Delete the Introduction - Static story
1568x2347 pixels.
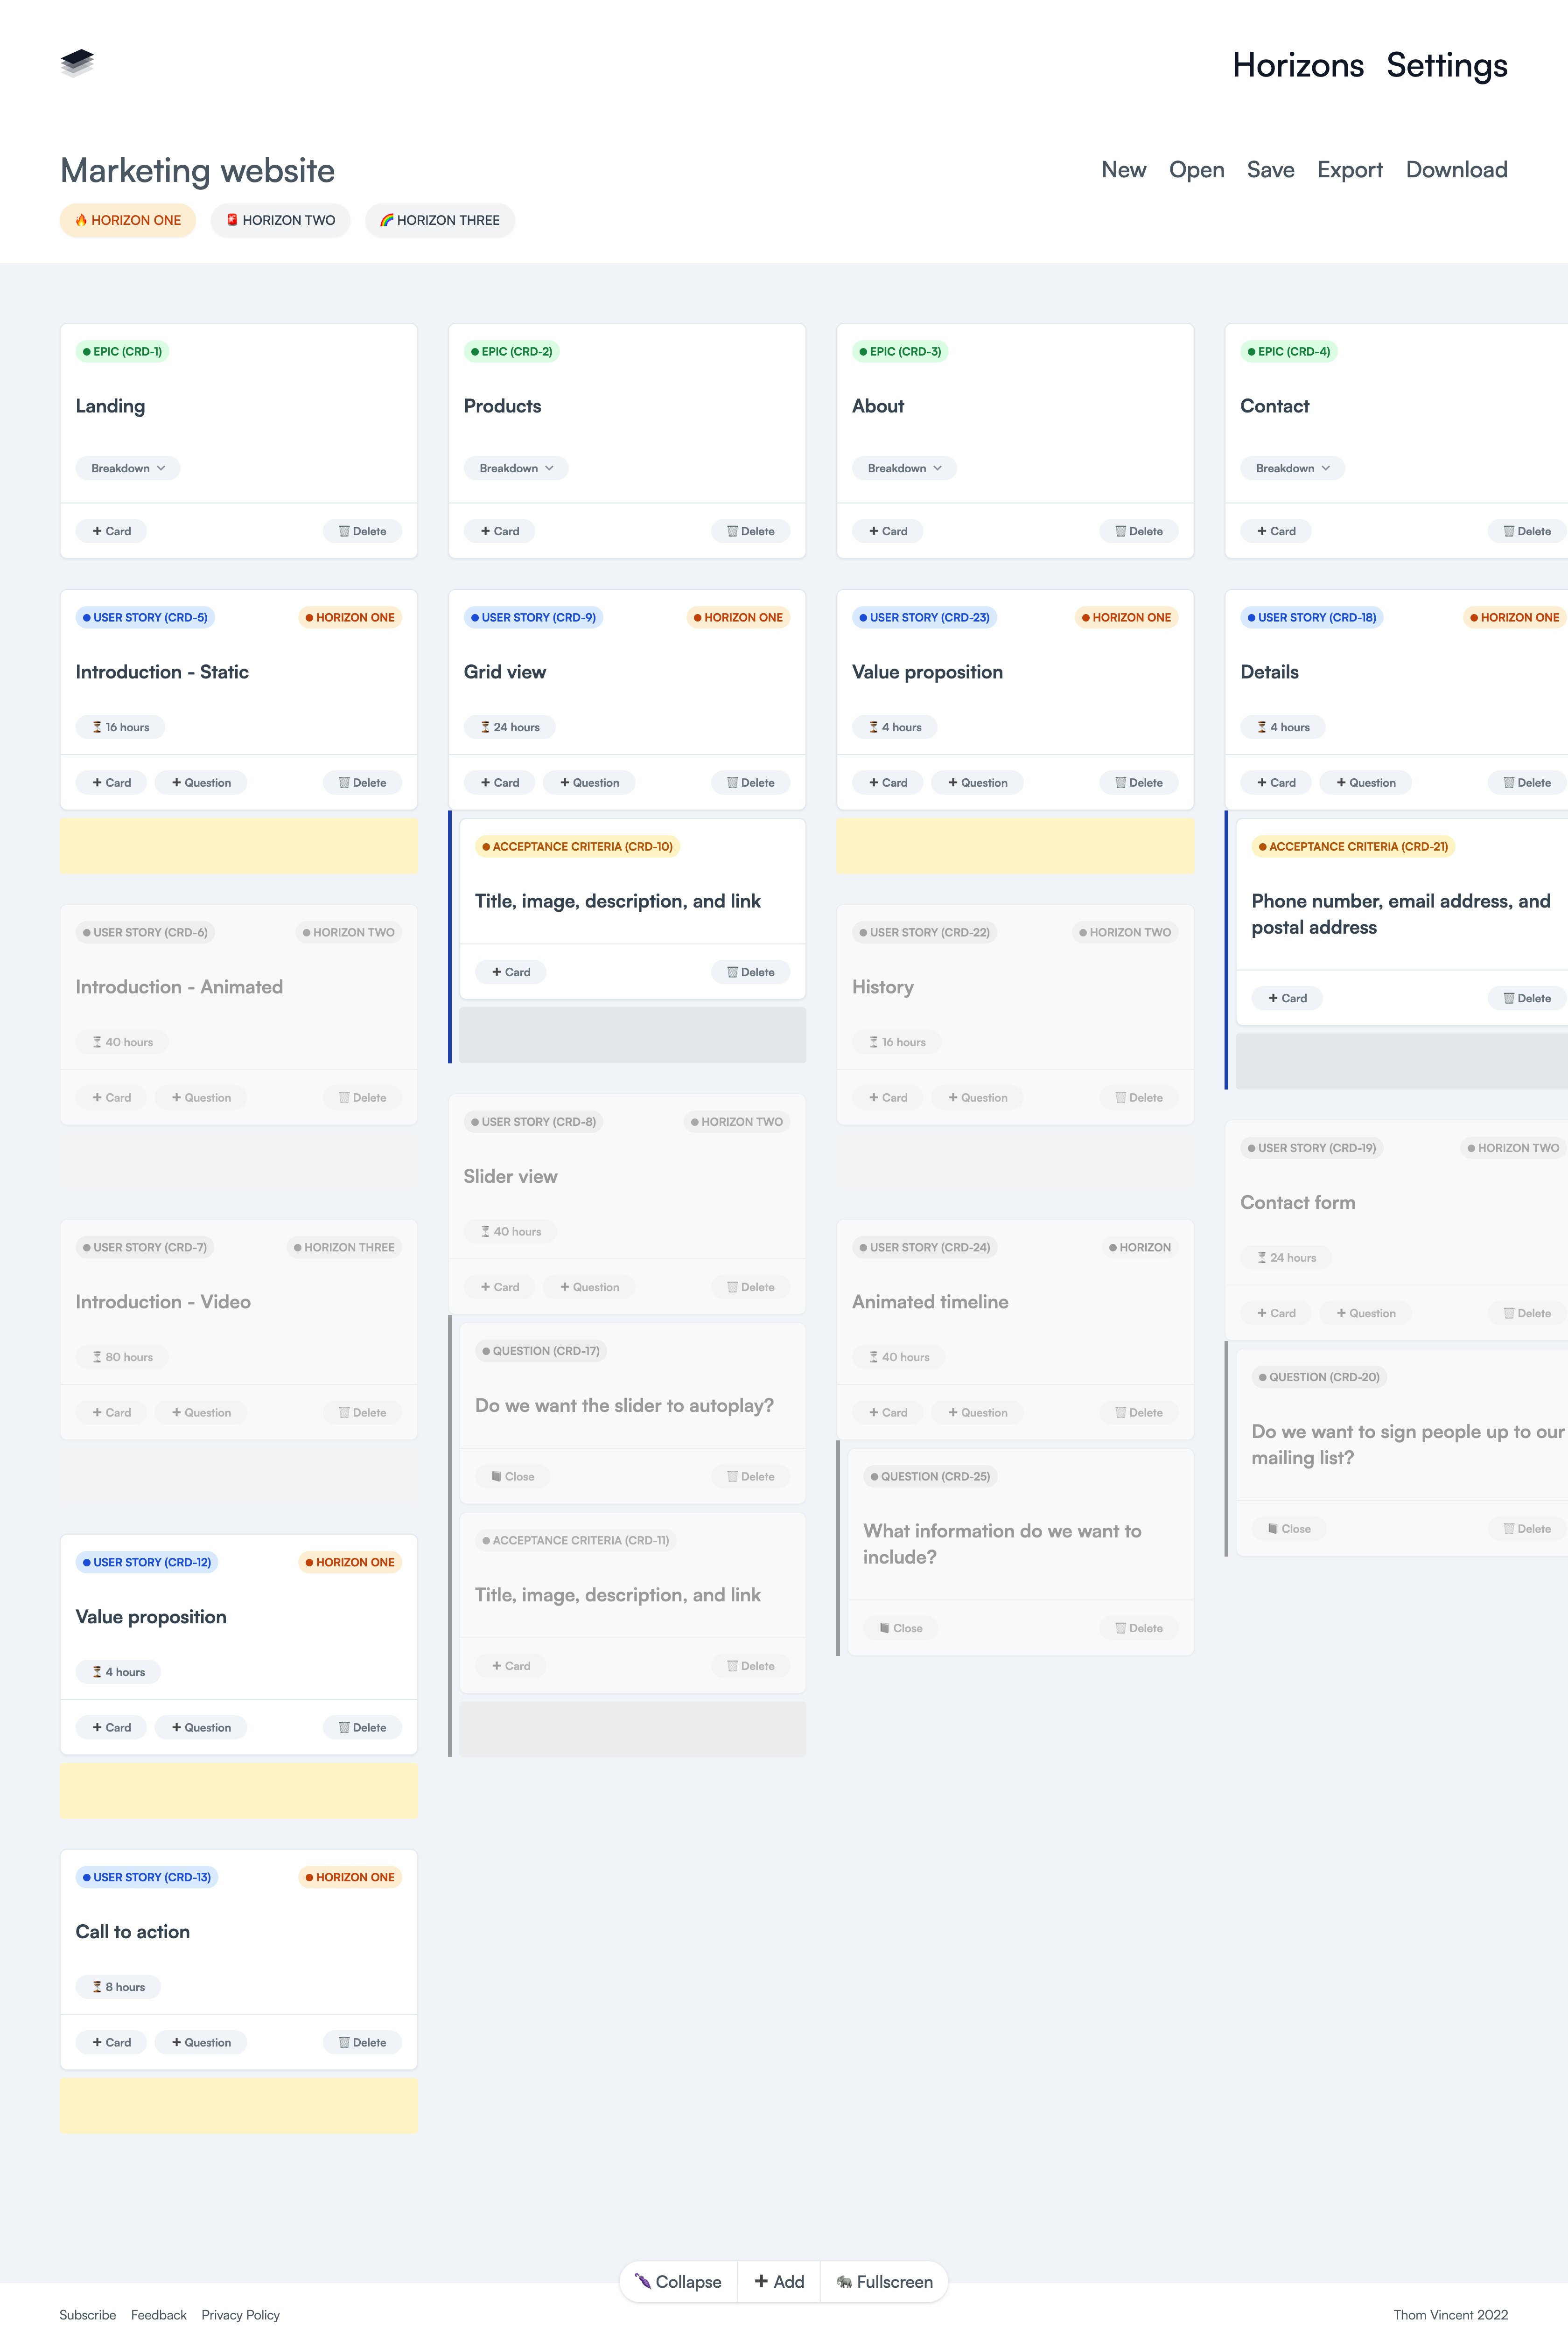(362, 782)
